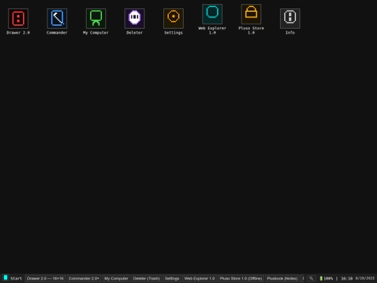
Task: Switch to Commander 2.0+ taskbar button
Action: [x=84, y=278]
